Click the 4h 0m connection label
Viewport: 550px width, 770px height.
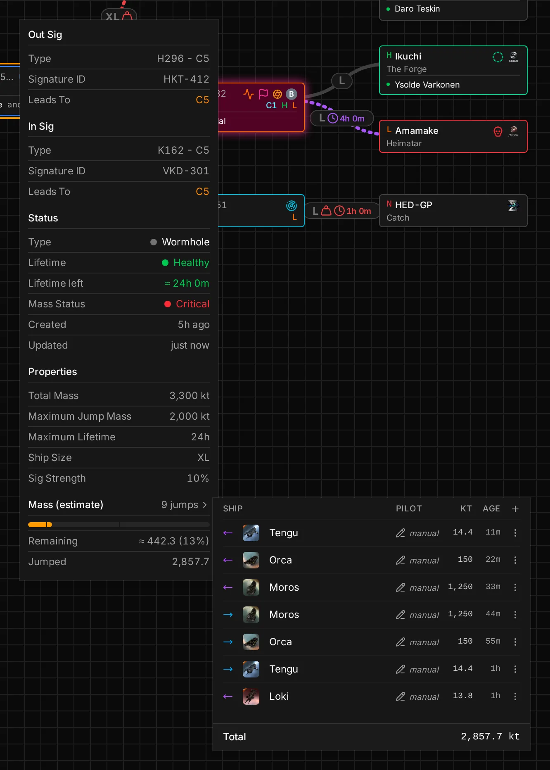tap(341, 119)
